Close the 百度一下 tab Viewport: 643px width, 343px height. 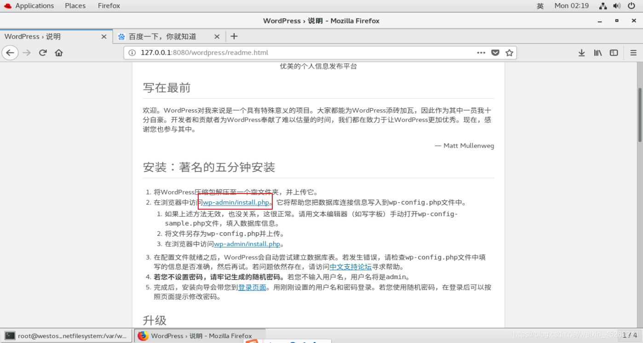pos(217,37)
